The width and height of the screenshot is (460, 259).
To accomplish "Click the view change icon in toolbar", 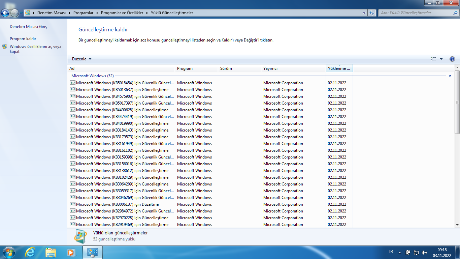I will tap(433, 59).
